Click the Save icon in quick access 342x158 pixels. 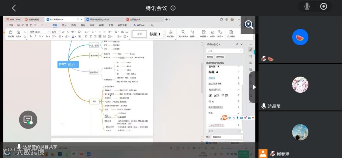point(18,25)
